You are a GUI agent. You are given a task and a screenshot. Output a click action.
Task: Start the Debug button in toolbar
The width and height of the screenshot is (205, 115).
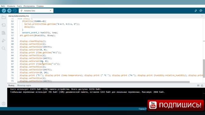point(15,11)
